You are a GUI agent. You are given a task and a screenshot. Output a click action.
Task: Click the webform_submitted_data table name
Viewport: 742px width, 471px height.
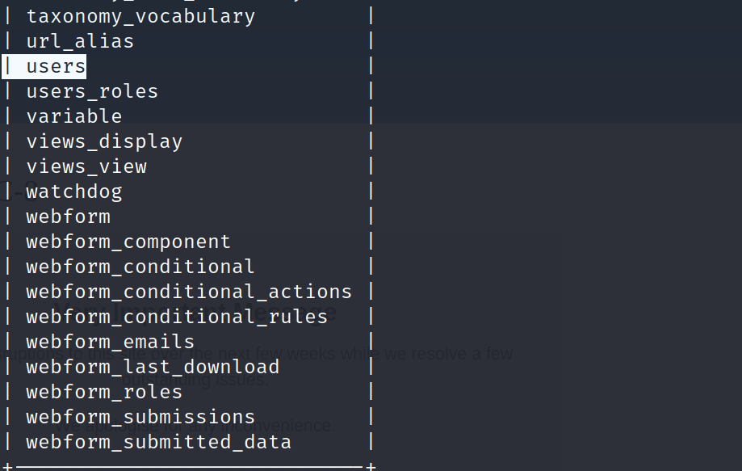point(158,442)
